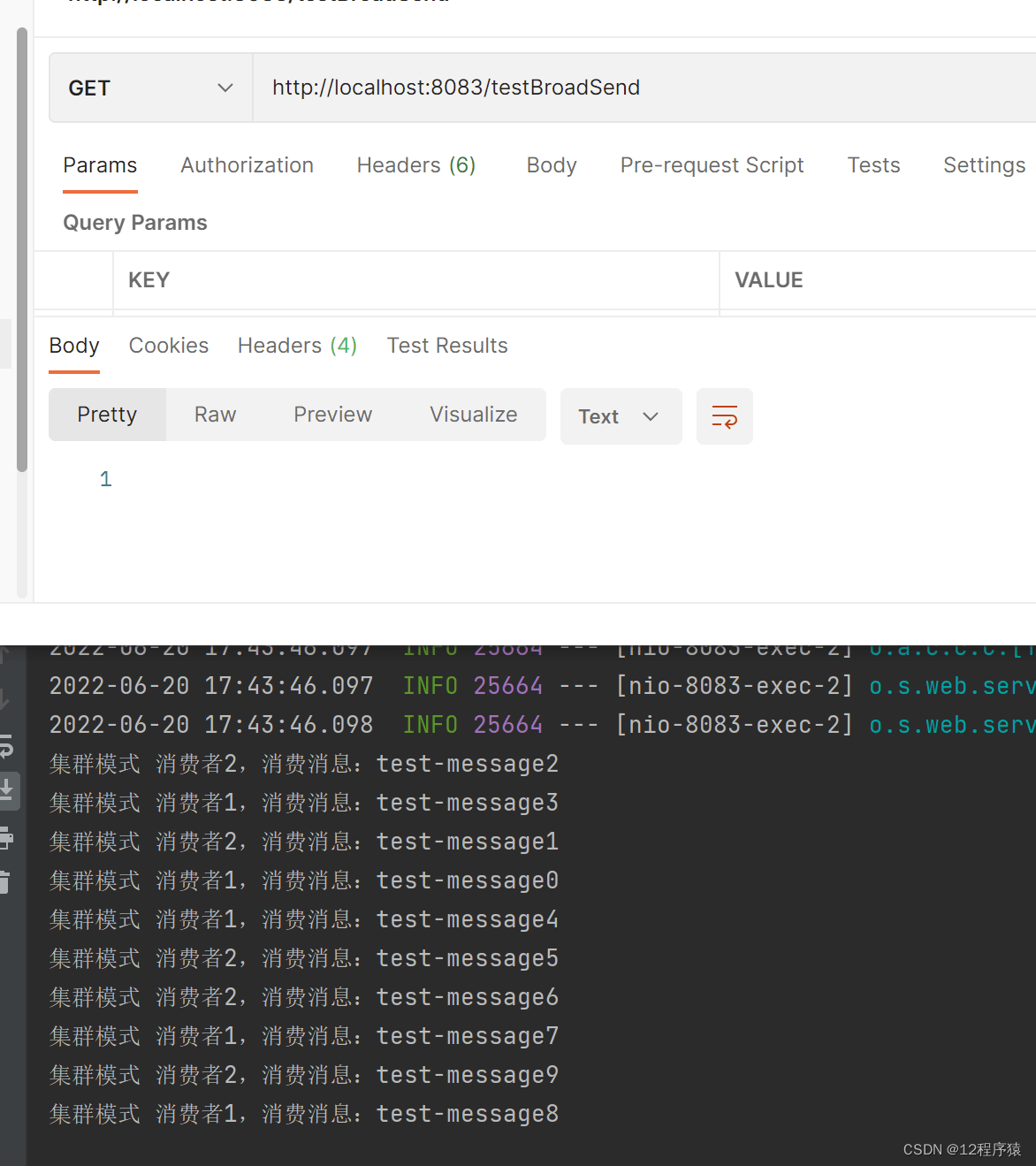
Task: Open the request Body tab
Action: pyautogui.click(x=552, y=165)
